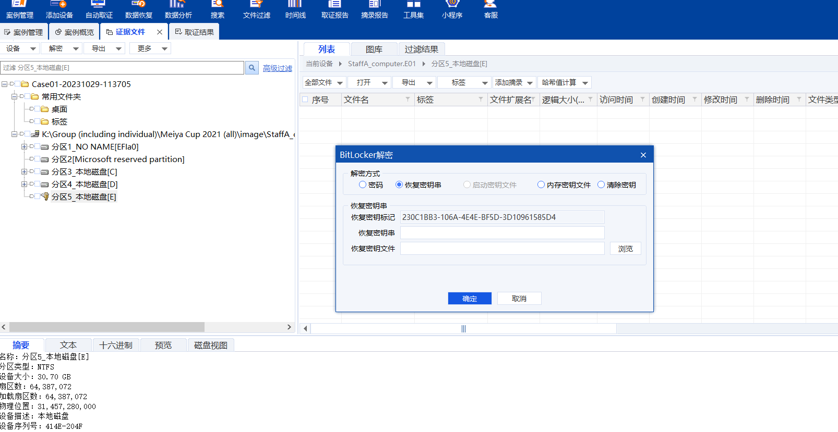
Task: Click the drive icon of 分区1_NO NAME
Action: click(45, 147)
